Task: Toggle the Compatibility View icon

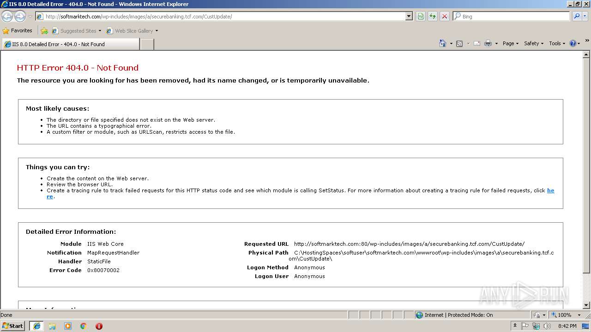Action: [421, 17]
